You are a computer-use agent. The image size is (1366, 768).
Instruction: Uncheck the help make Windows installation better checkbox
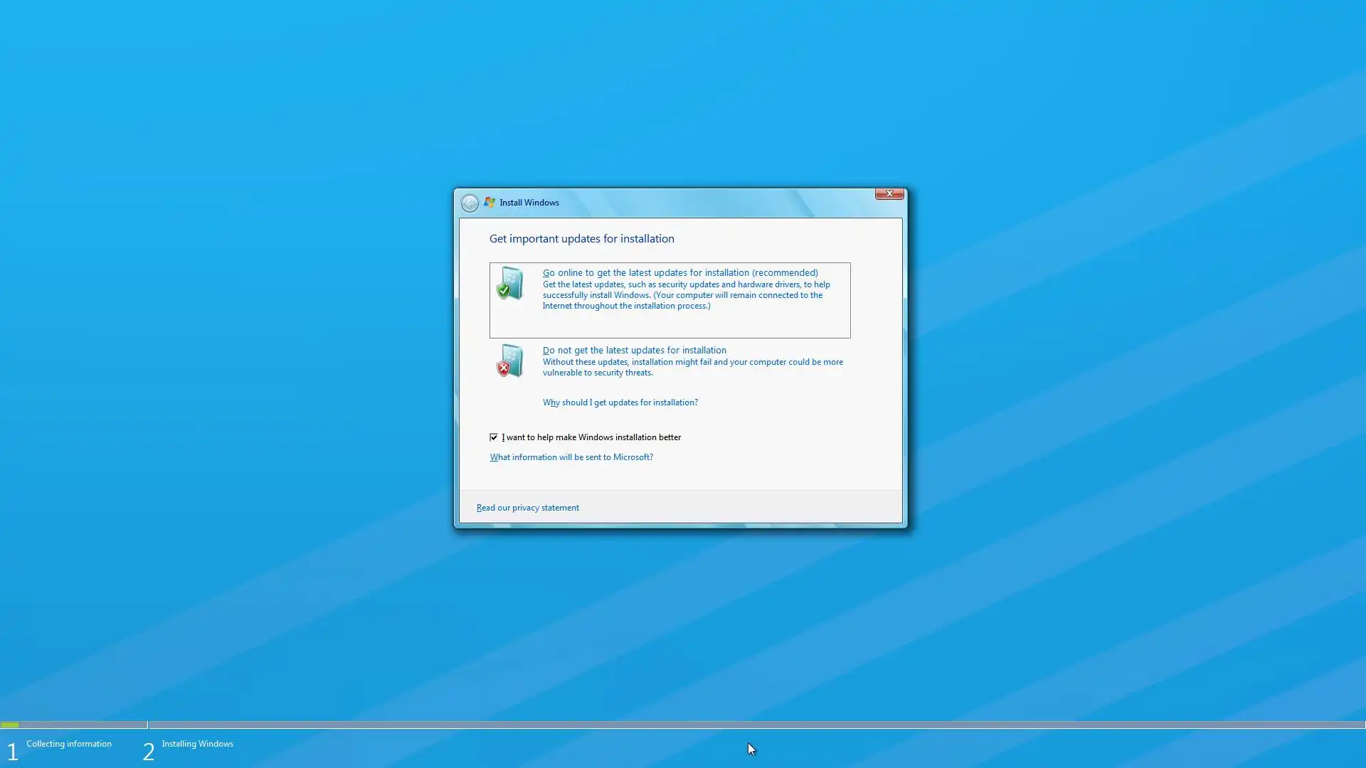pos(494,437)
